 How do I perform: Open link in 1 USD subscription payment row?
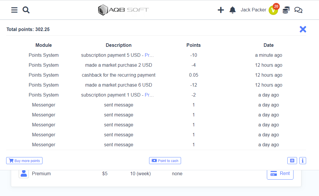(x=149, y=95)
